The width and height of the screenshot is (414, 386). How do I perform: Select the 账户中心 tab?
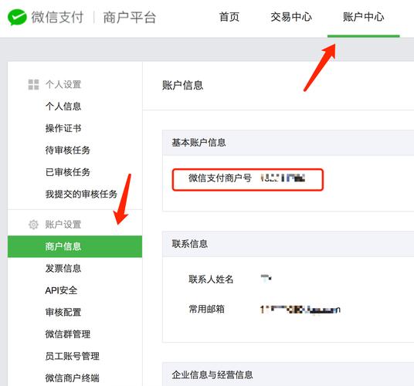coord(363,17)
